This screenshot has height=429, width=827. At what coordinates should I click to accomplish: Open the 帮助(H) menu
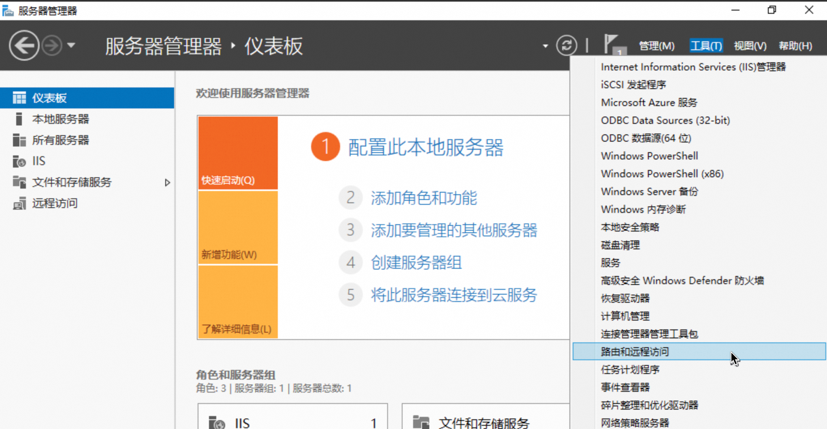click(x=795, y=46)
